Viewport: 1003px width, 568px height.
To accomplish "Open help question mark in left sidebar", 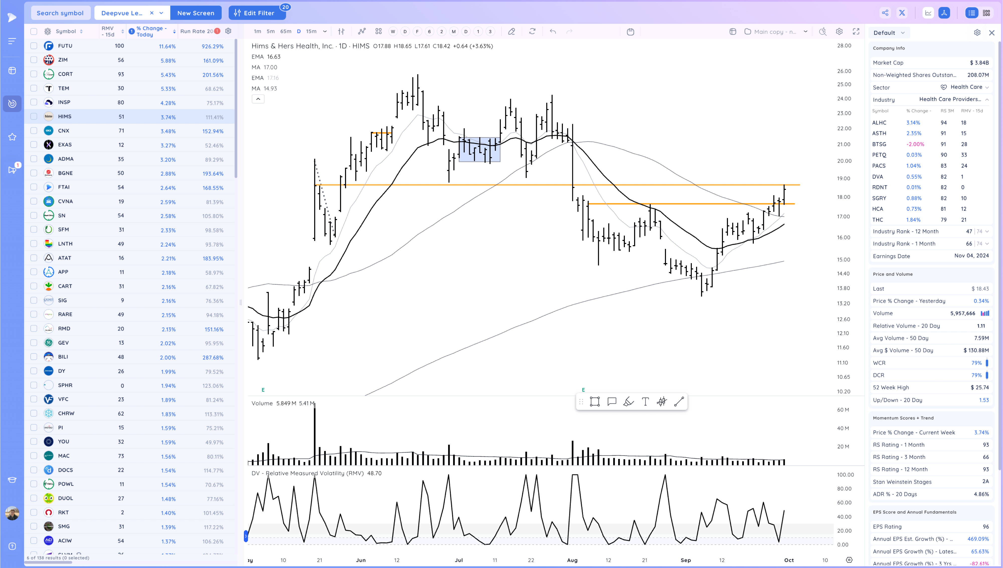I will tap(12, 546).
